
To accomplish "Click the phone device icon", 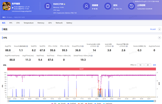I will click(x=48, y=6).
